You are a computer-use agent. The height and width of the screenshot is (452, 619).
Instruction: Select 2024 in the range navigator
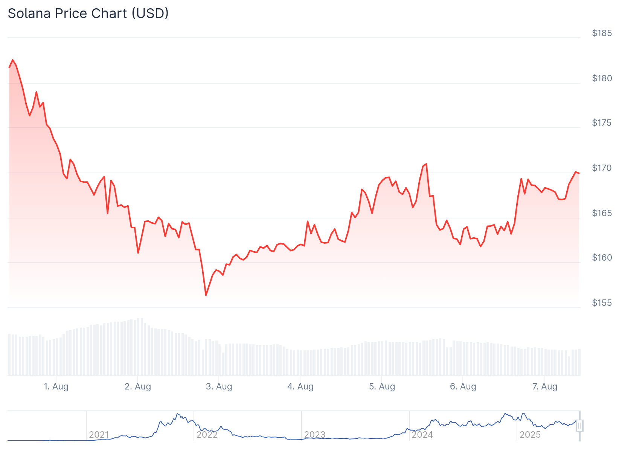422,435
